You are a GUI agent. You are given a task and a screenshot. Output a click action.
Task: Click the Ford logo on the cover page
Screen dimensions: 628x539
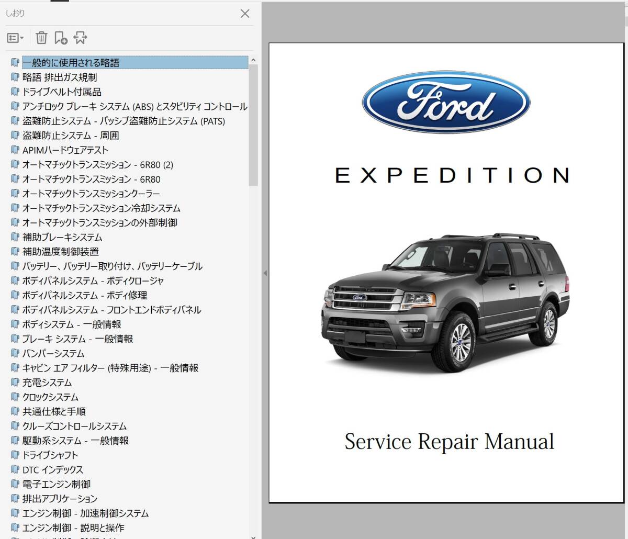446,103
